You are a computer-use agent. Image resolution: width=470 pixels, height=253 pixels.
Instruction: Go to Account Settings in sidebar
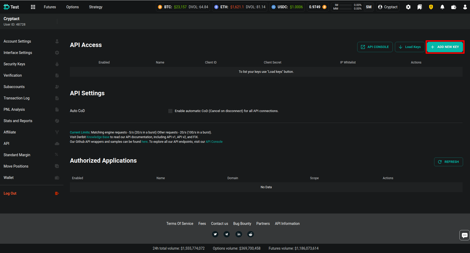[17, 41]
